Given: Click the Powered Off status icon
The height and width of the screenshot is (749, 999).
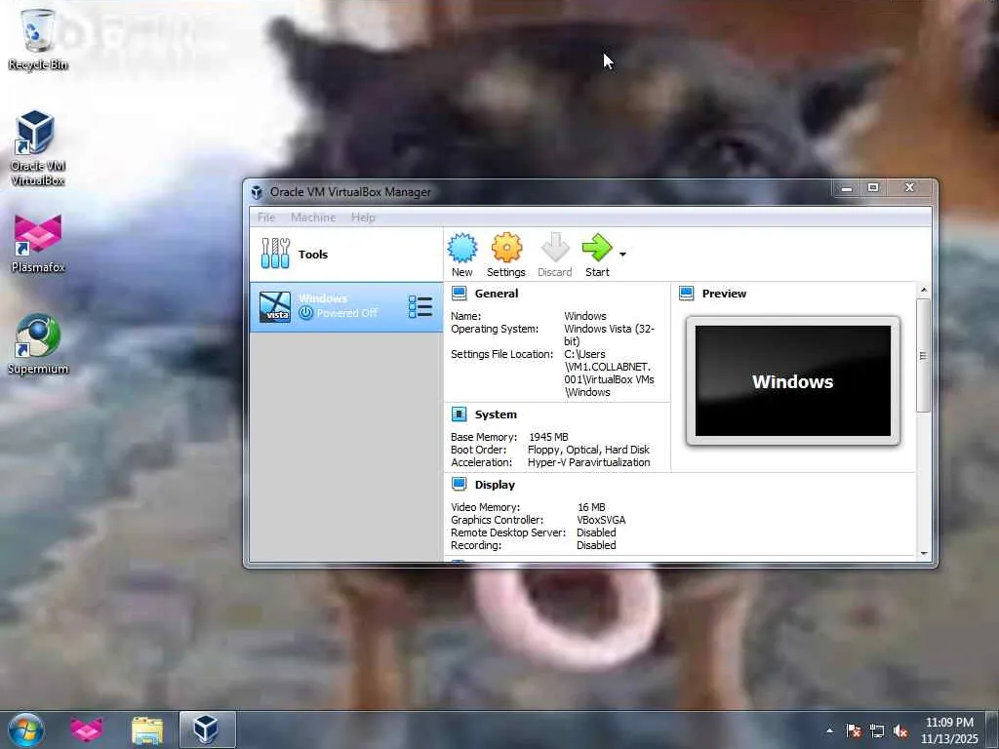Looking at the screenshot, I should [x=305, y=313].
